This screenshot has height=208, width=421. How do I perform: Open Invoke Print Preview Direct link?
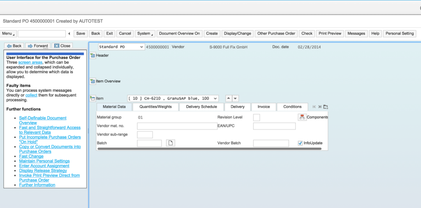point(49,178)
